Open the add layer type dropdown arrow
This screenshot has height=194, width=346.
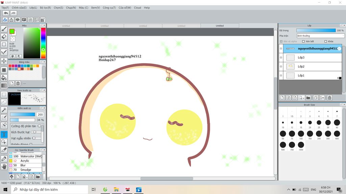(x=303, y=98)
